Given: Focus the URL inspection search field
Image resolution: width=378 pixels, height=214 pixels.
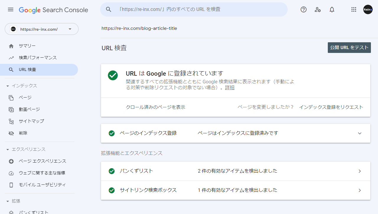Looking at the screenshot, I should click(194, 9).
